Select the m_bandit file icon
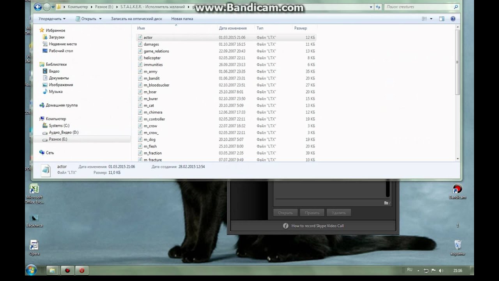 (140, 78)
